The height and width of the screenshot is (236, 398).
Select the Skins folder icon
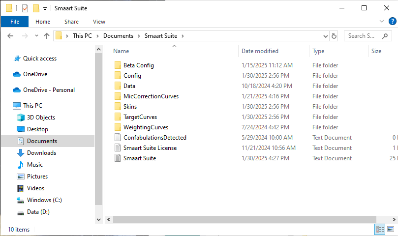(118, 107)
